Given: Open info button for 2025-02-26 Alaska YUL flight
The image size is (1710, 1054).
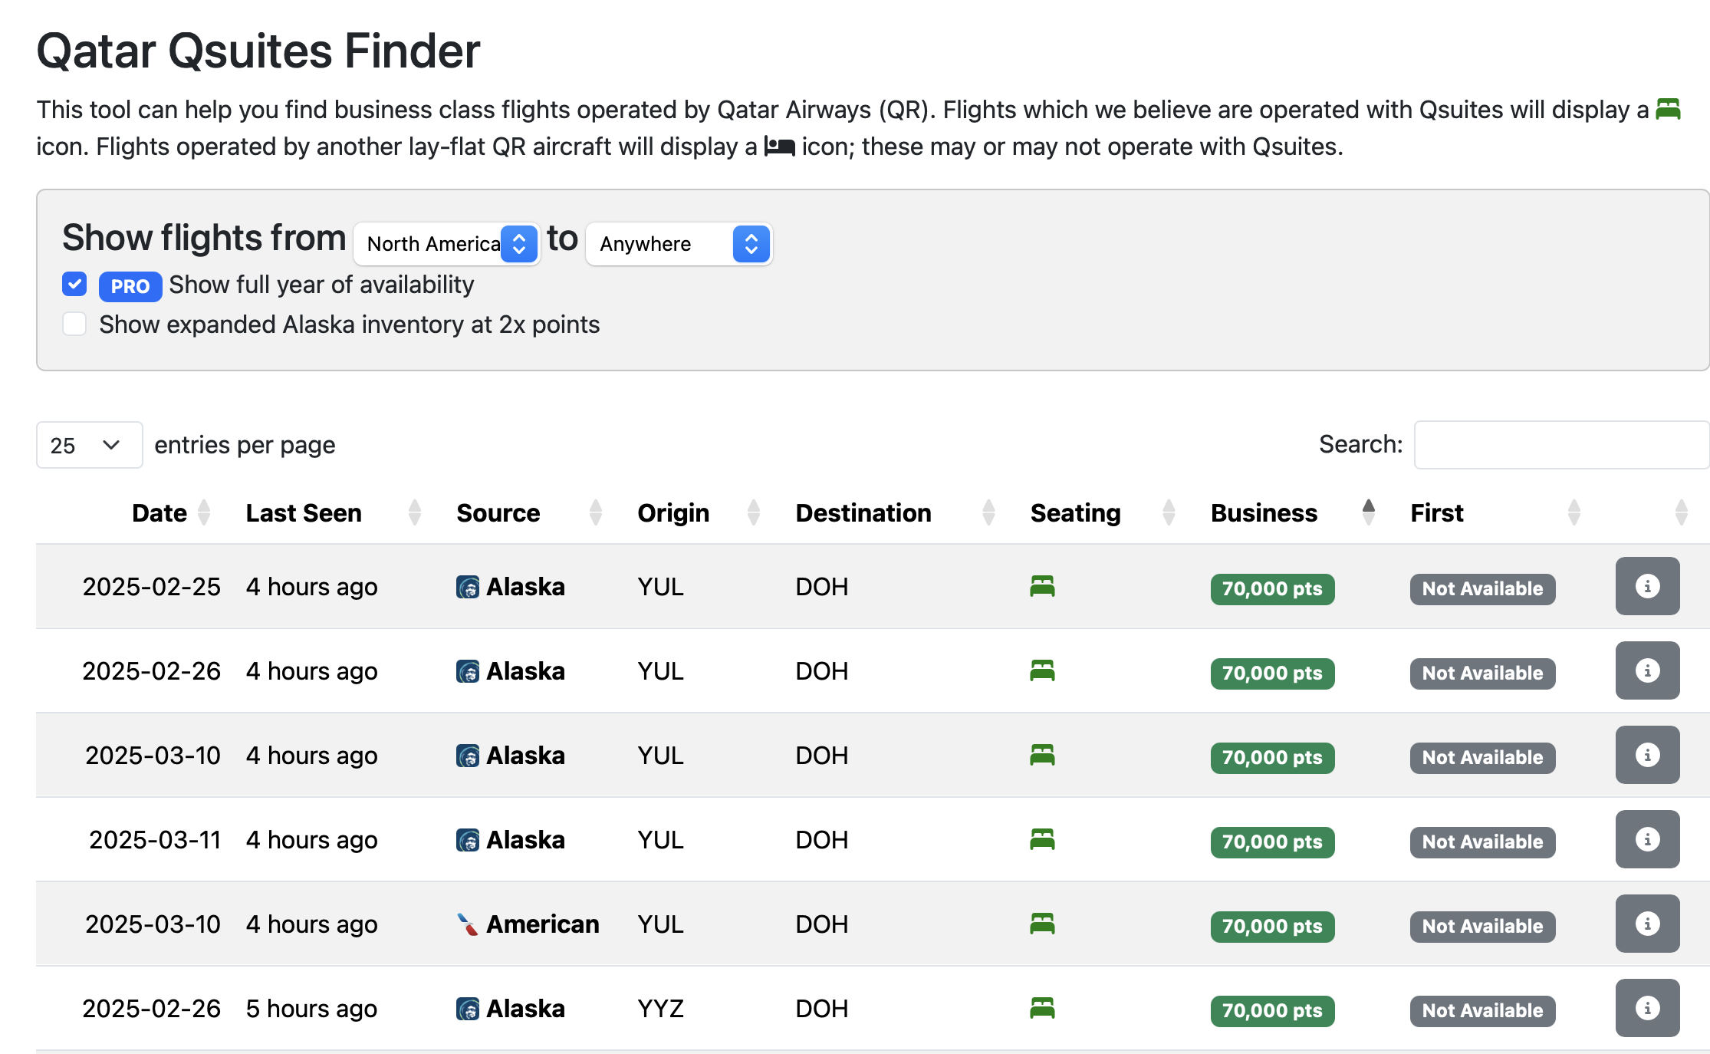Looking at the screenshot, I should click(1647, 670).
